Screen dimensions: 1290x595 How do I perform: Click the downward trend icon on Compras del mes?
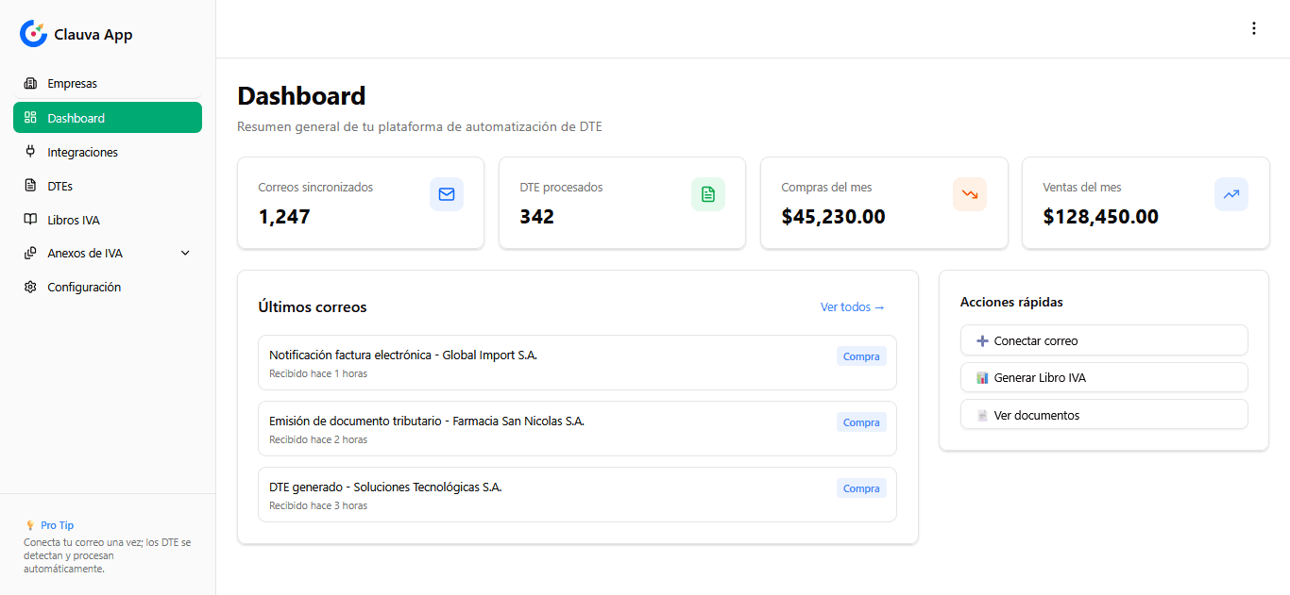969,194
